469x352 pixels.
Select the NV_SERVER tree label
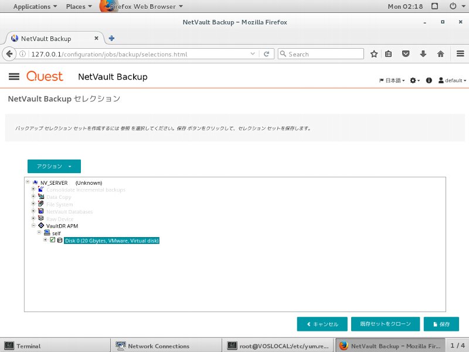point(54,183)
